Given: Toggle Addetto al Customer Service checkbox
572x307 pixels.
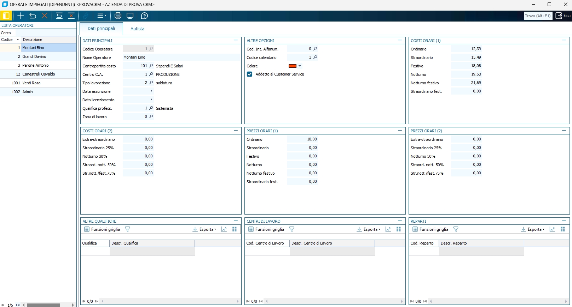Looking at the screenshot, I should pyautogui.click(x=250, y=74).
